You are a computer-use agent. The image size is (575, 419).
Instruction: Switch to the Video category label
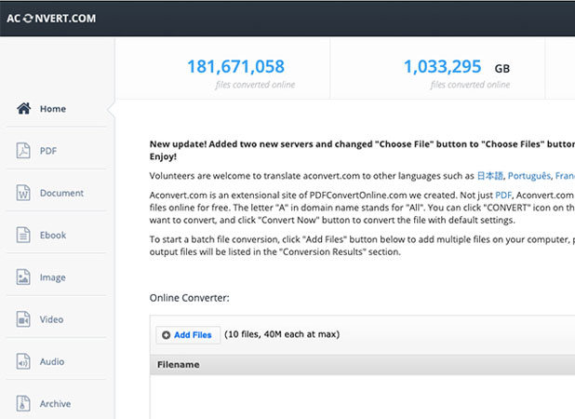coord(51,320)
